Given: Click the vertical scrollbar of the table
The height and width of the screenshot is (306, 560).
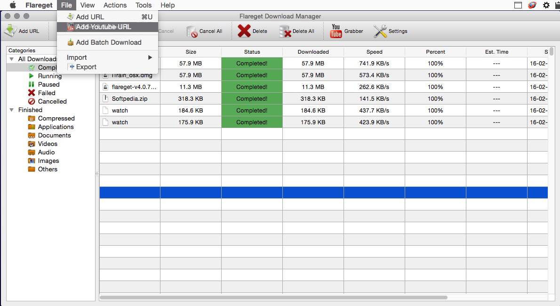Looking at the screenshot, I should tap(552, 51).
